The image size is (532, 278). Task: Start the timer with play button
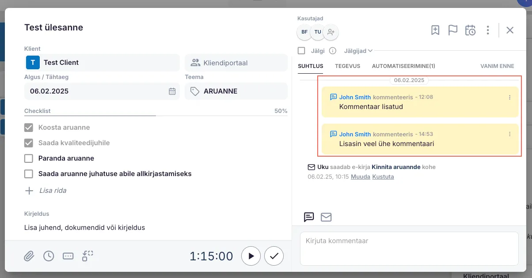(x=251, y=256)
